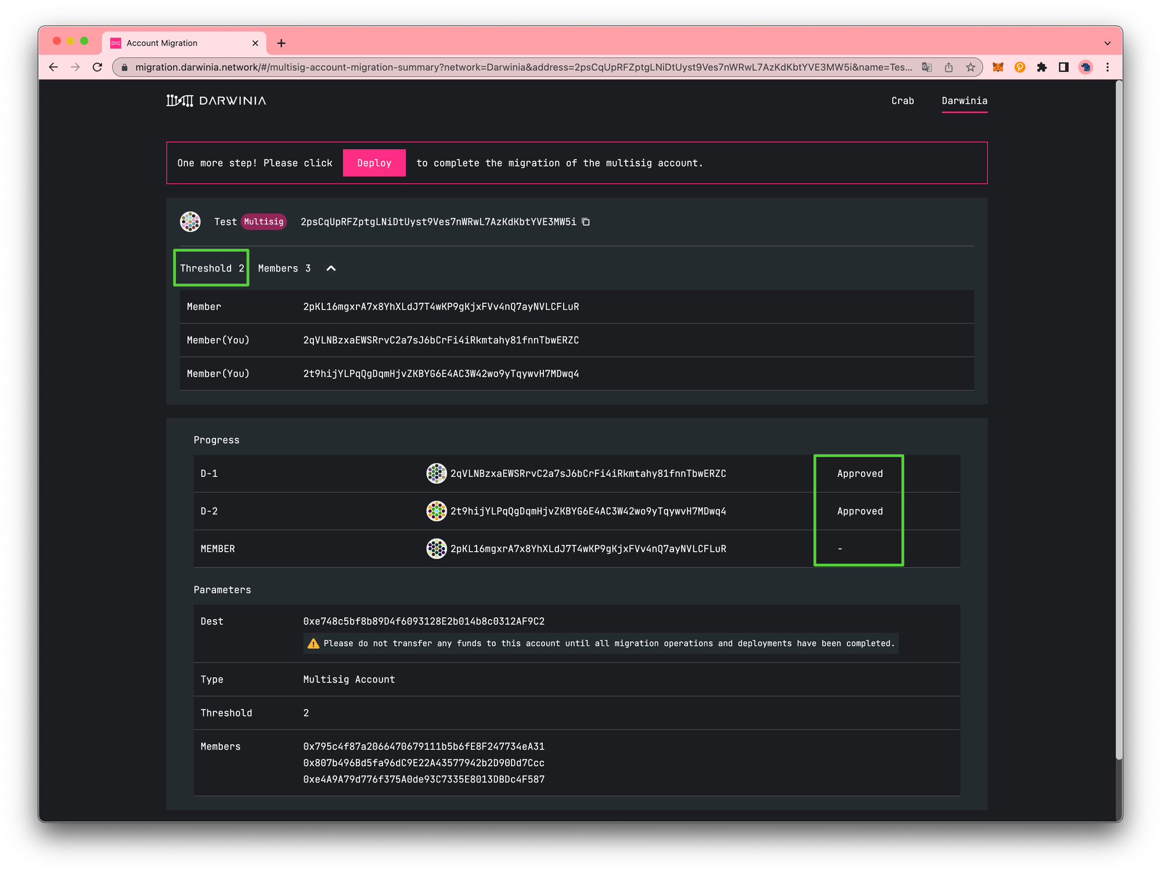The height and width of the screenshot is (873, 1161).
Task: Collapse the Members list chevron
Action: click(331, 268)
